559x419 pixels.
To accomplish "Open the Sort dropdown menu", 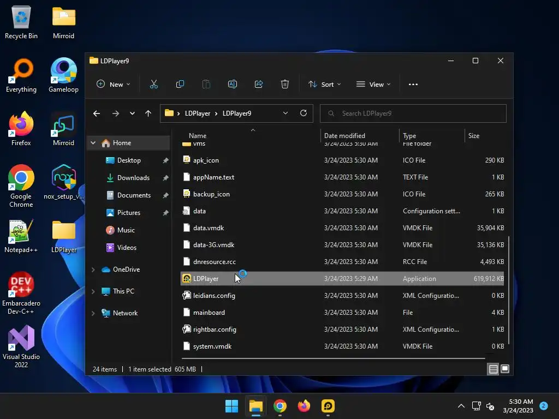I will coord(324,85).
